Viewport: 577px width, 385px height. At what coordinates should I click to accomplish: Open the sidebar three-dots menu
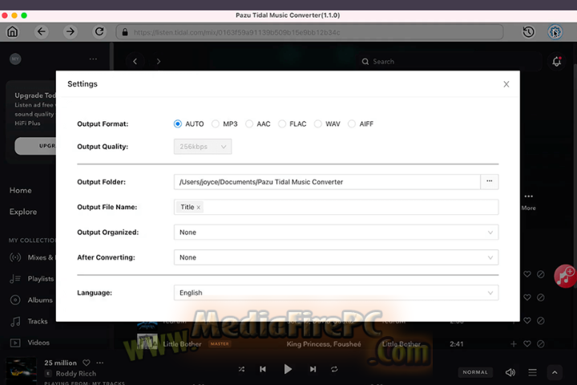click(x=93, y=59)
